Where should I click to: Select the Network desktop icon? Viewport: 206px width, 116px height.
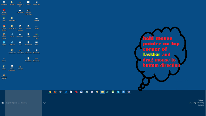tap(12, 43)
